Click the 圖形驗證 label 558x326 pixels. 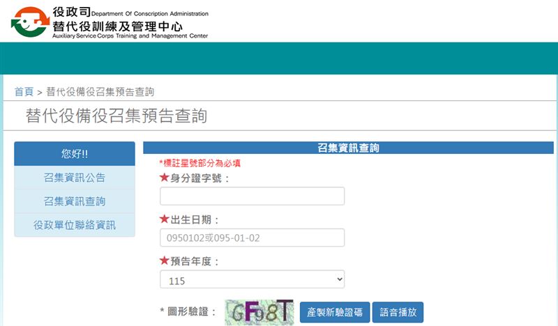188,312
